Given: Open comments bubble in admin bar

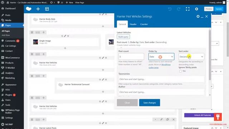Looking at the screenshot, I should pos(60,3).
